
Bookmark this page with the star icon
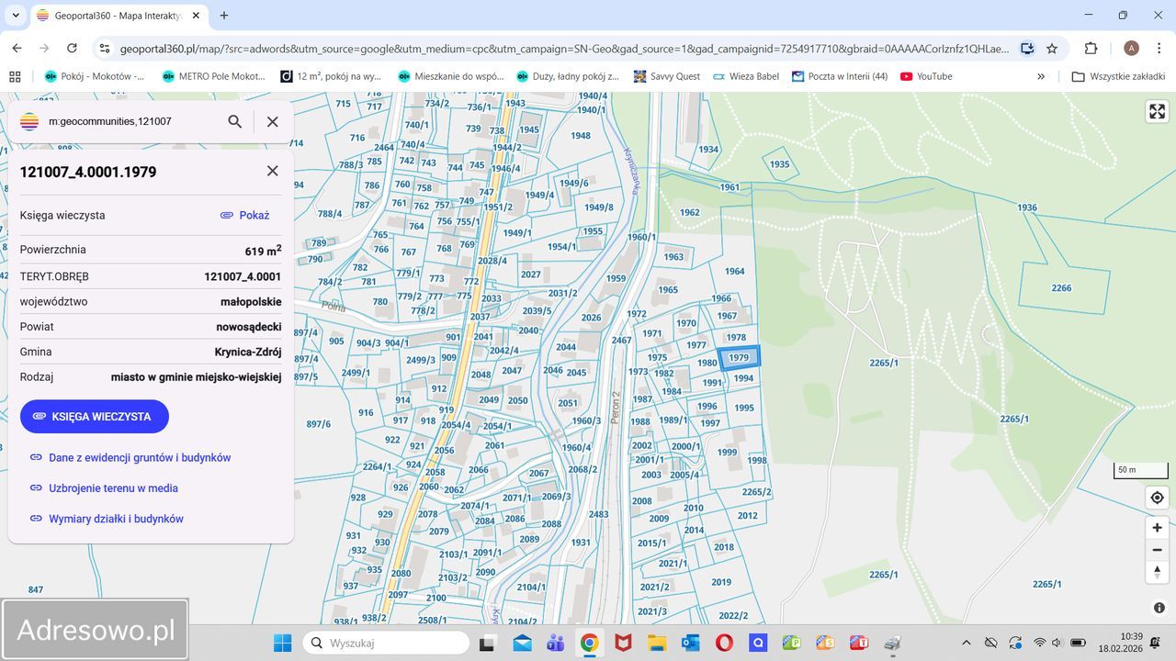1052,49
